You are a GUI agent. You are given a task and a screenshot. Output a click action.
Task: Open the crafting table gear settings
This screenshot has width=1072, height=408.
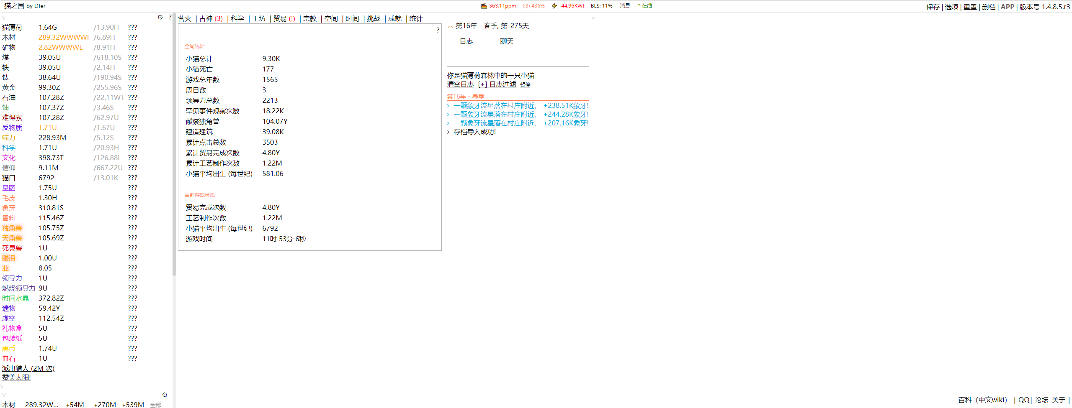pos(165,395)
